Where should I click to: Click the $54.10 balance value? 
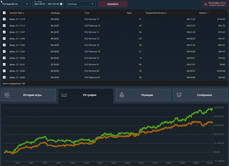tap(222, 51)
